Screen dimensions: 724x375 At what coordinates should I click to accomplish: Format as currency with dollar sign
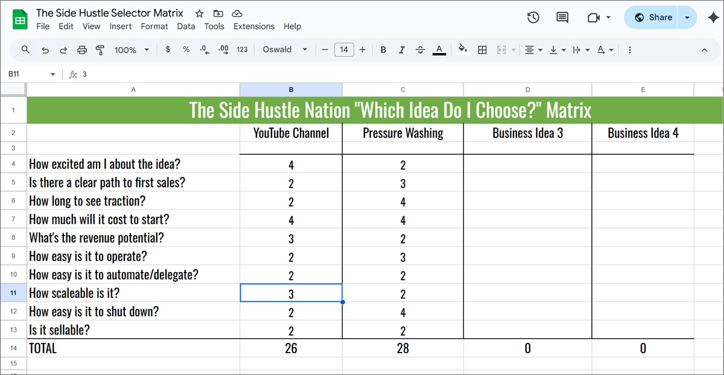[167, 49]
